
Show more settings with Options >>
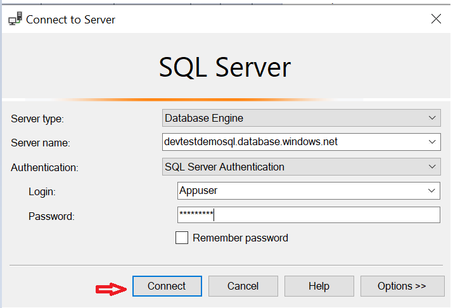[402, 286]
